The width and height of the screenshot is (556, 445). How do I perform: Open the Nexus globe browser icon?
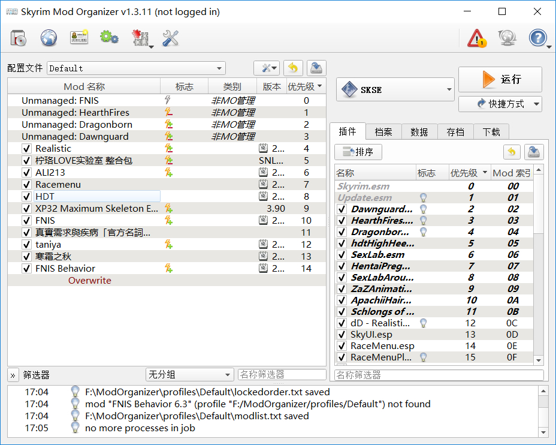[x=49, y=38]
